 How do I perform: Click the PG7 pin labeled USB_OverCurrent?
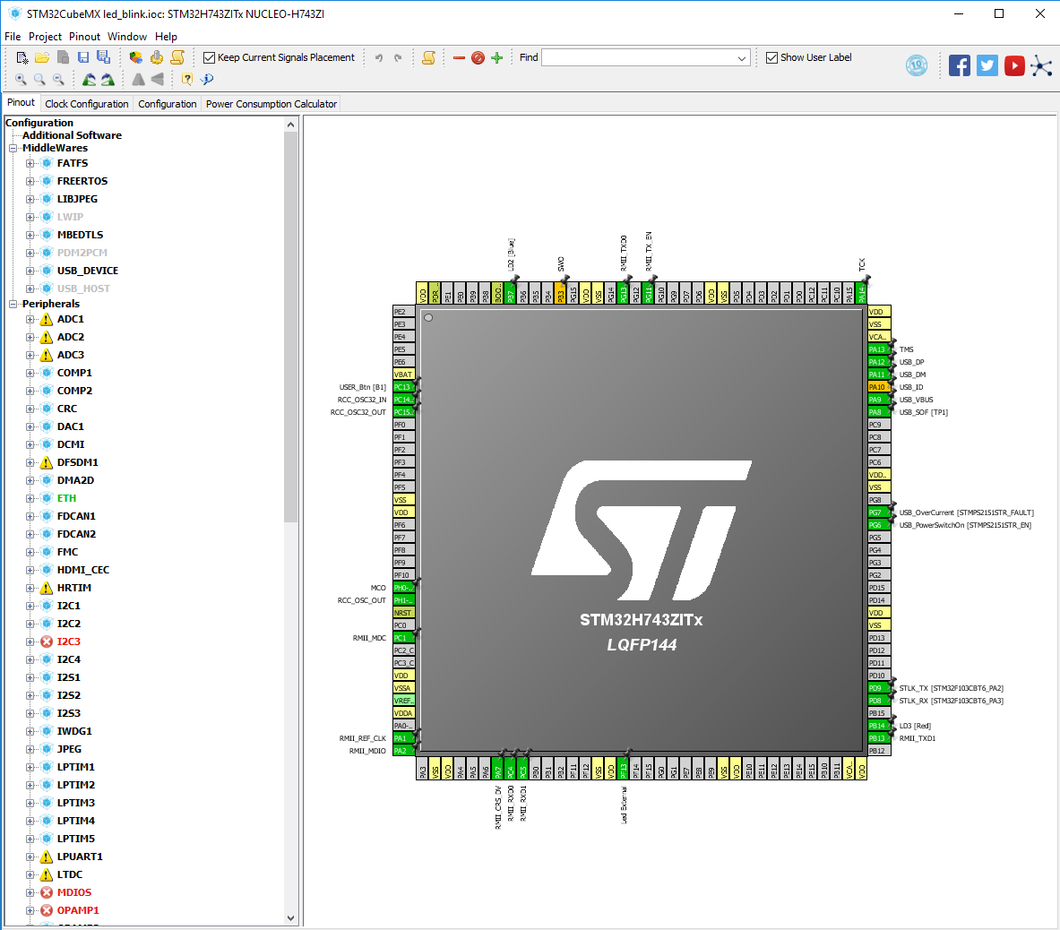pyautogui.click(x=878, y=513)
